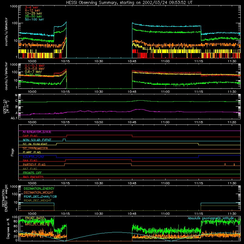
Task: Click the green "25-50 keV" legend label
Action: coord(34,16)
